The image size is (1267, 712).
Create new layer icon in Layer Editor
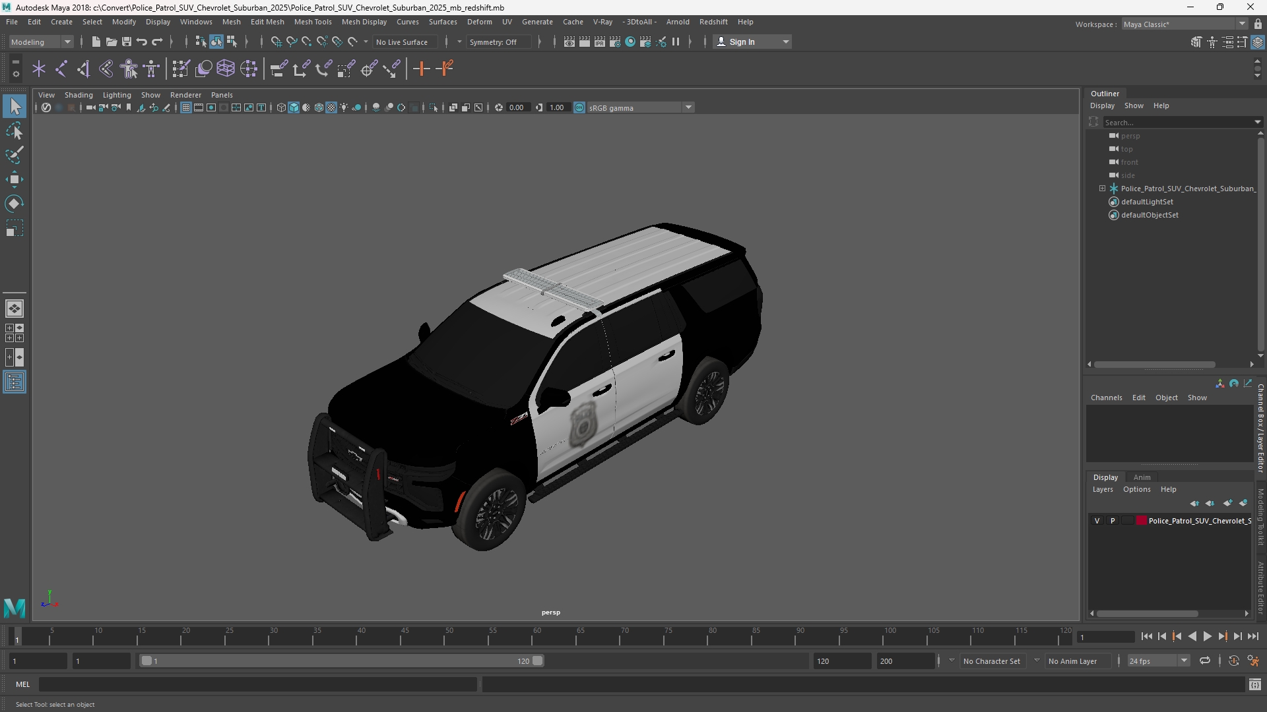click(1227, 503)
